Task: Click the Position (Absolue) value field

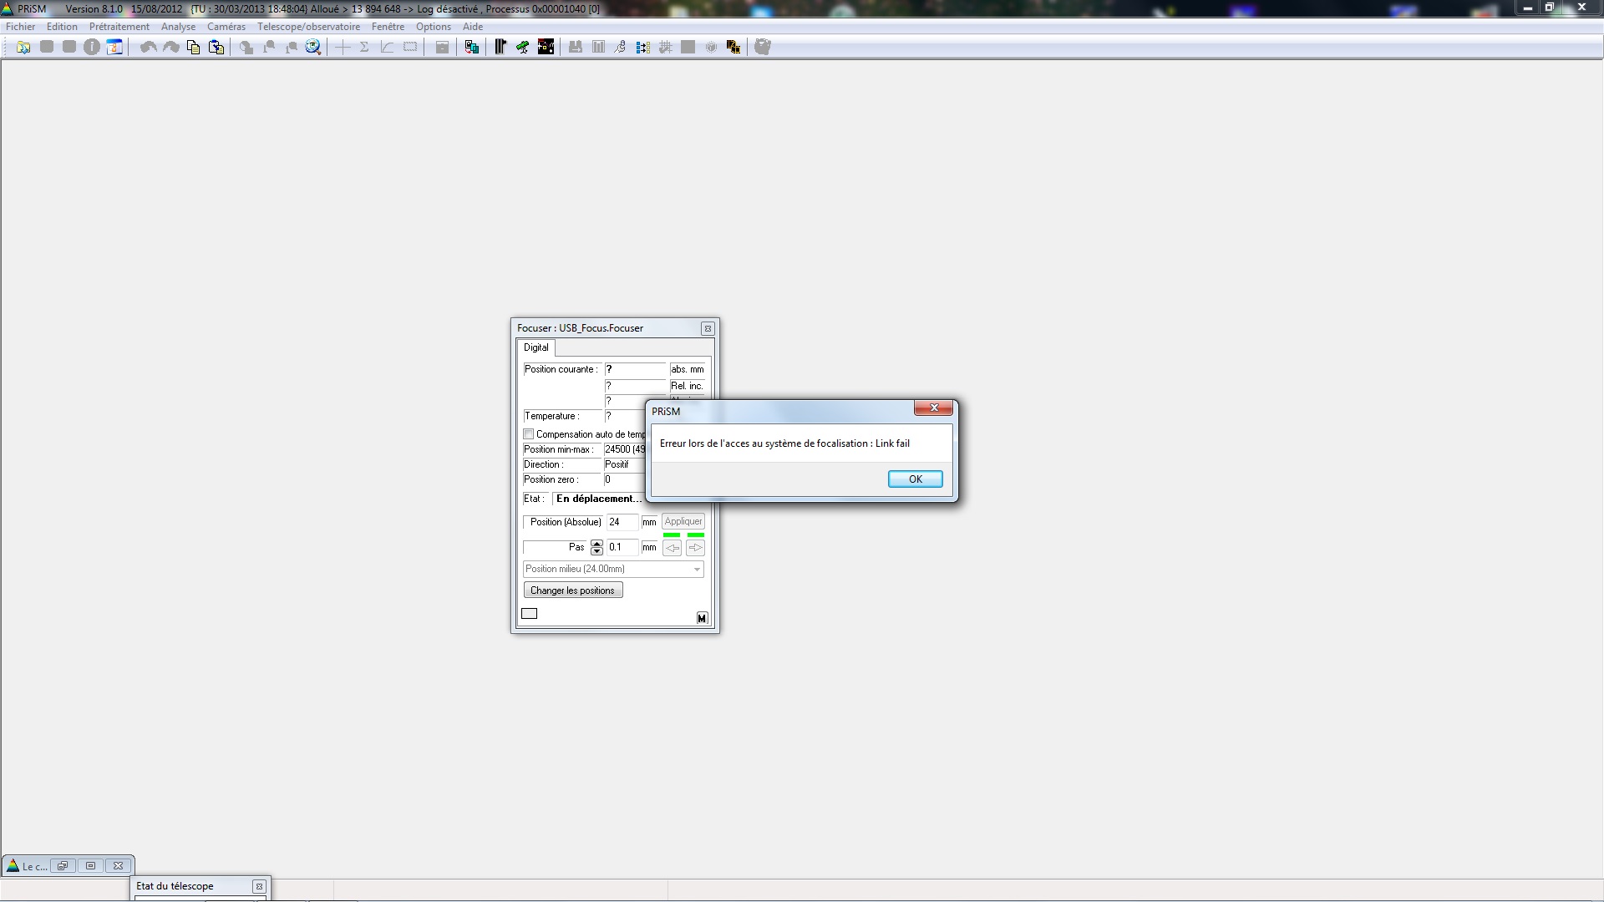Action: 622,522
